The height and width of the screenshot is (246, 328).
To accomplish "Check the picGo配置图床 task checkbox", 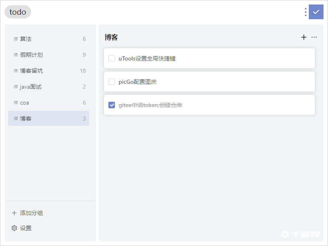I will click(x=111, y=82).
